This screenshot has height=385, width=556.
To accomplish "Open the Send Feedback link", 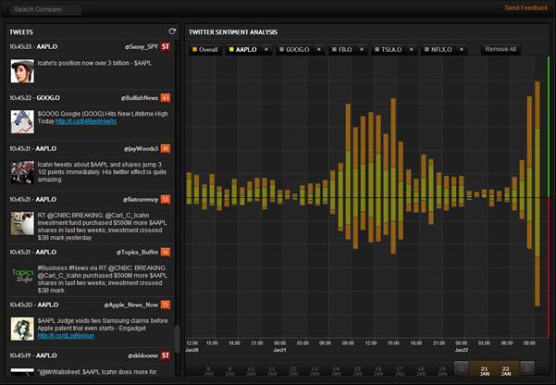I will coord(525,7).
